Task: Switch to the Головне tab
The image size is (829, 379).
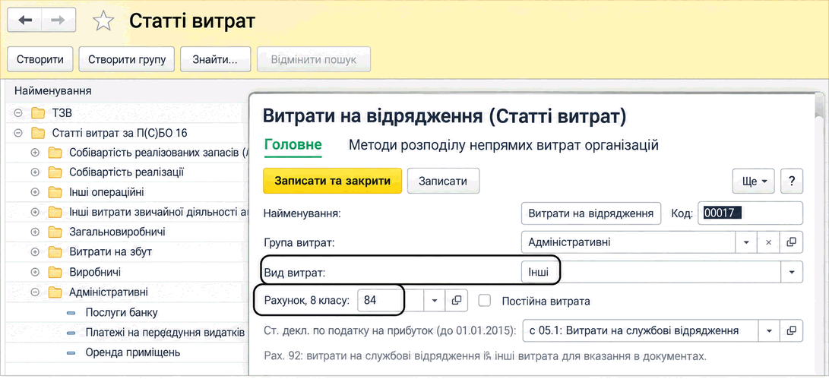Action: (x=293, y=145)
